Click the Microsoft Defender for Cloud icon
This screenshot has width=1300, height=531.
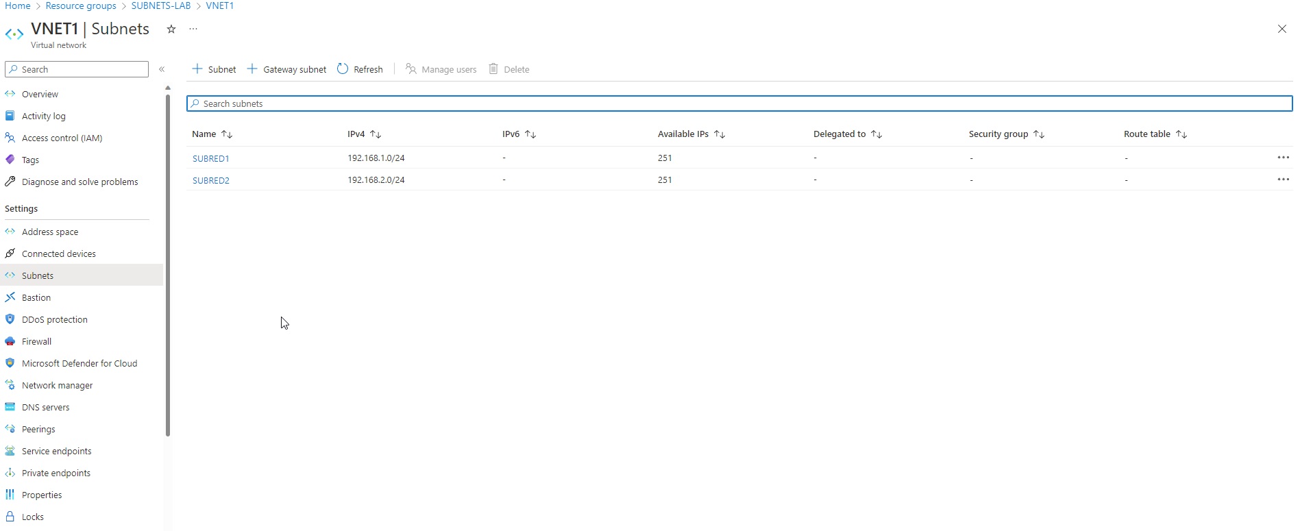tap(10, 363)
